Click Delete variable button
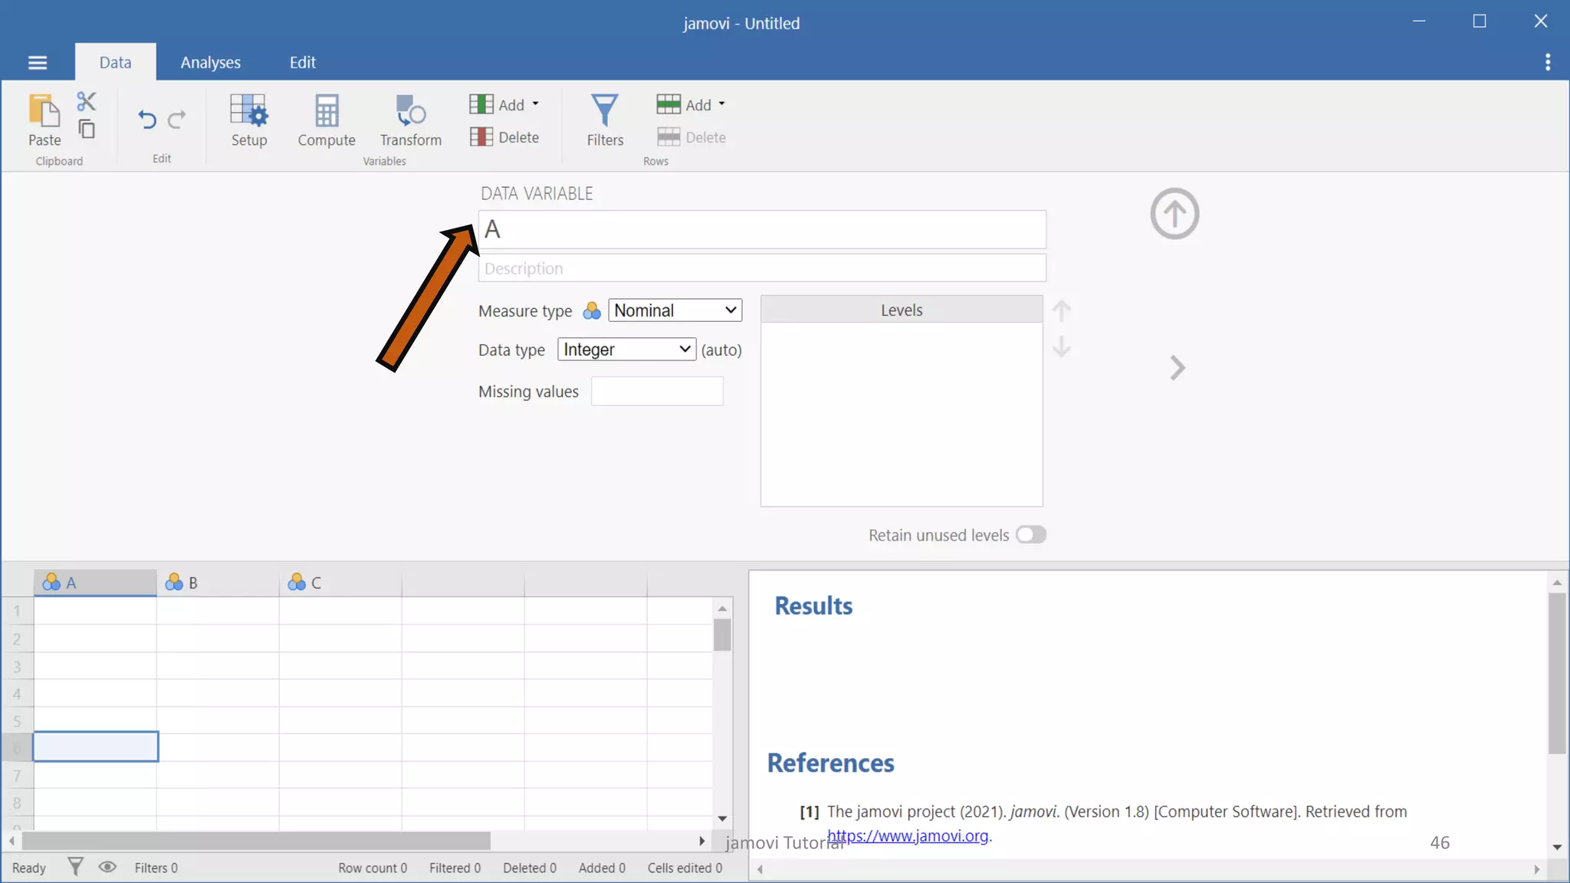The width and height of the screenshot is (1570, 883). click(x=504, y=137)
